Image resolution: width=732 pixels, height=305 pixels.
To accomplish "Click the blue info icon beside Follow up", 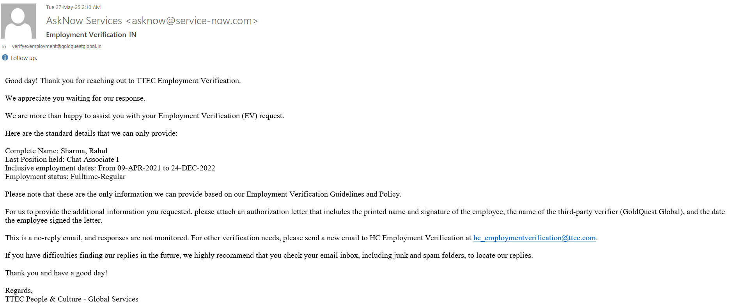I will pos(5,58).
